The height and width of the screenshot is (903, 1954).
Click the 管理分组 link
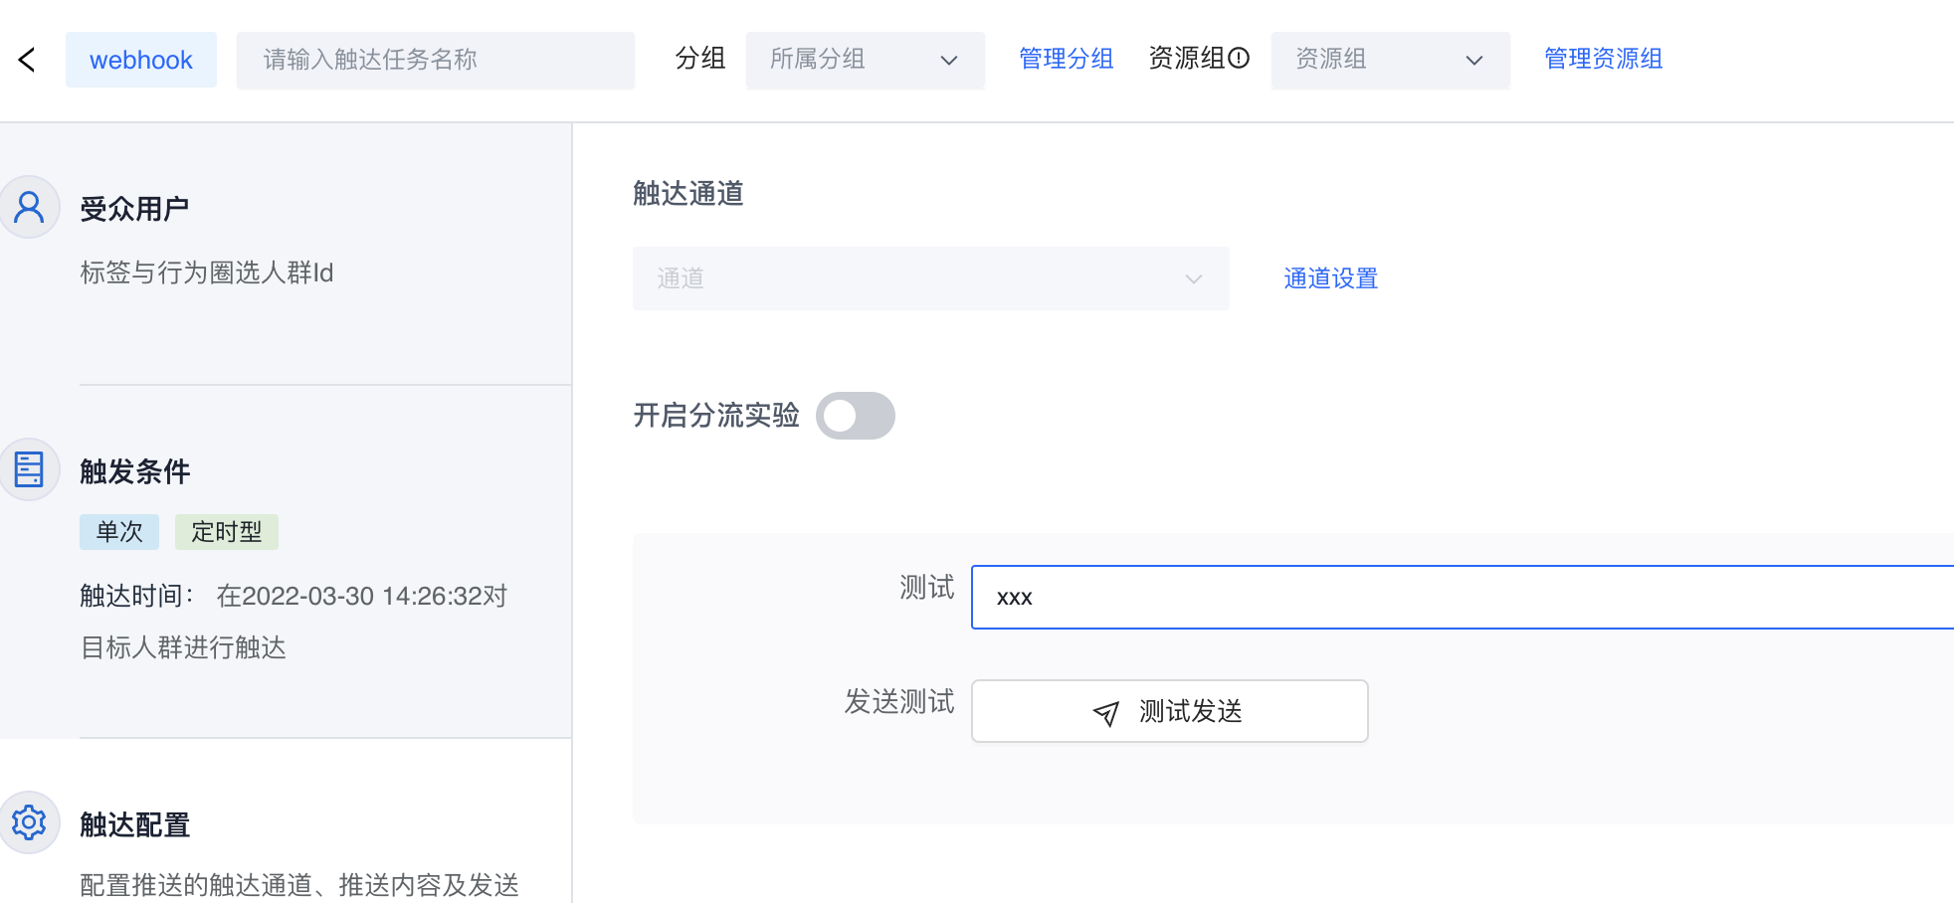coord(1066,59)
